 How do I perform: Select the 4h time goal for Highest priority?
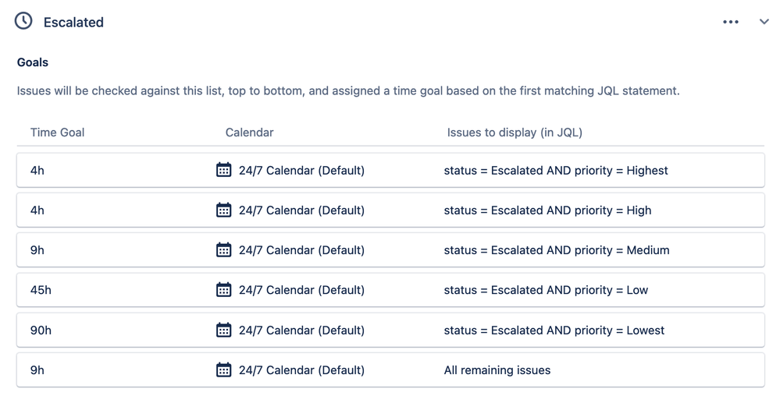click(x=37, y=171)
